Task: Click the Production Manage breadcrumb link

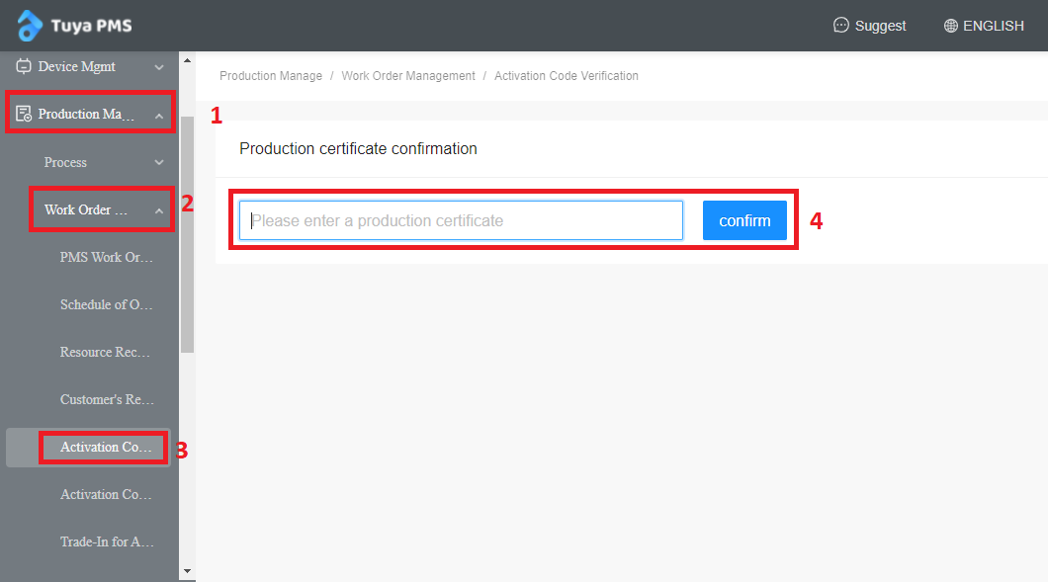Action: (x=271, y=76)
